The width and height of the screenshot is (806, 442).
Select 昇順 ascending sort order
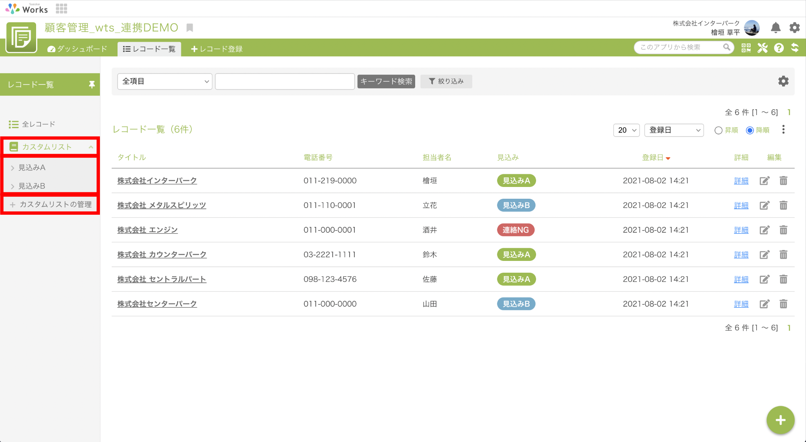tap(718, 131)
